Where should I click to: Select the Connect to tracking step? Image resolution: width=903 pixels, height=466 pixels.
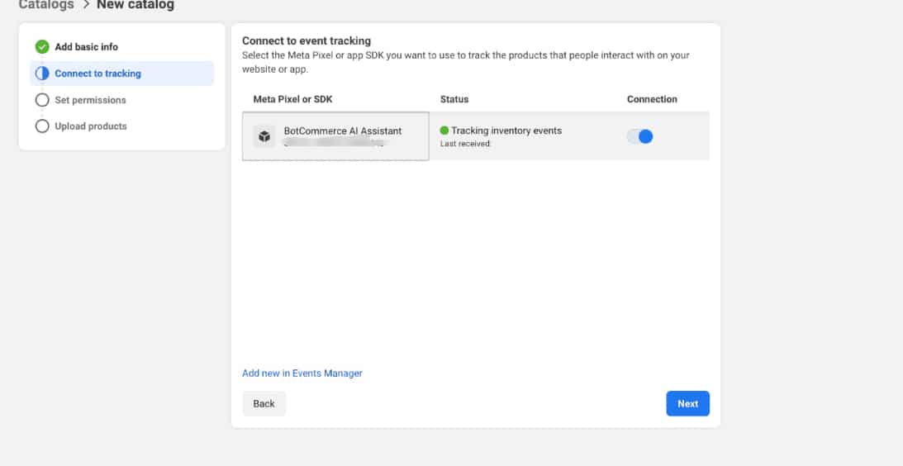point(97,74)
